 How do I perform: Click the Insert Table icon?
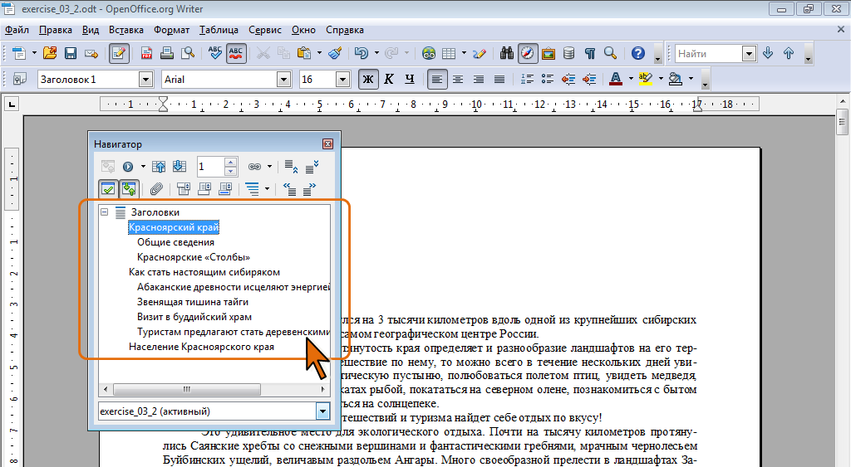[449, 53]
